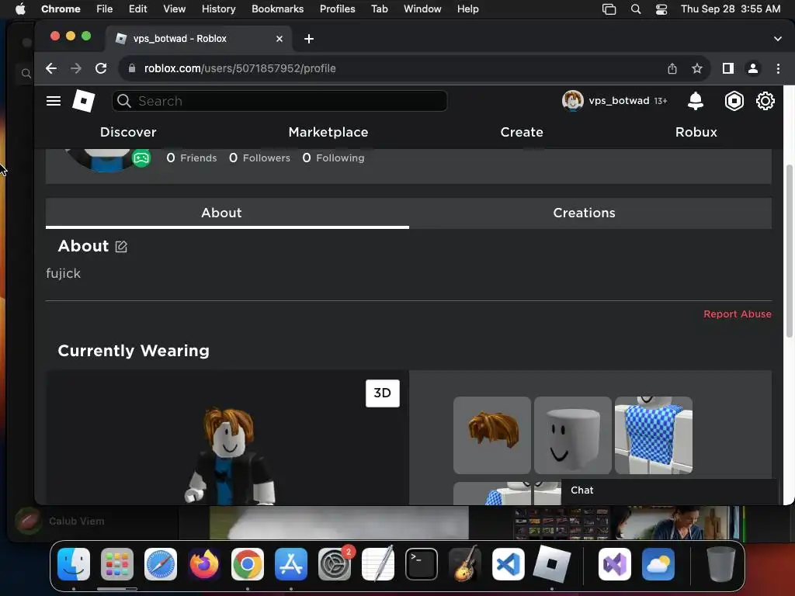Click the avatar preview figure
This screenshot has width=795, height=596.
point(230,456)
